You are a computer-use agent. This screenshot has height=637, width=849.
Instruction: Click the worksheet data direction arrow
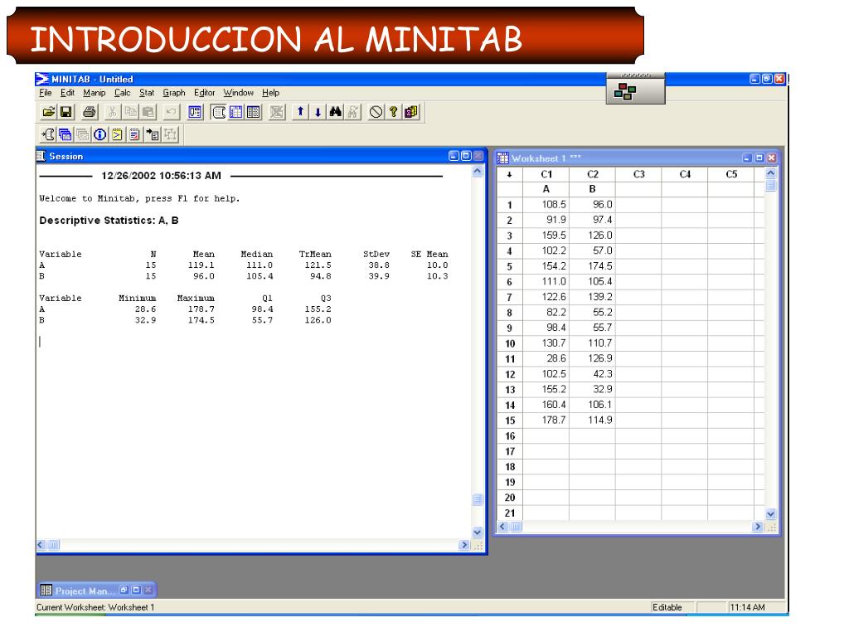coord(510,174)
